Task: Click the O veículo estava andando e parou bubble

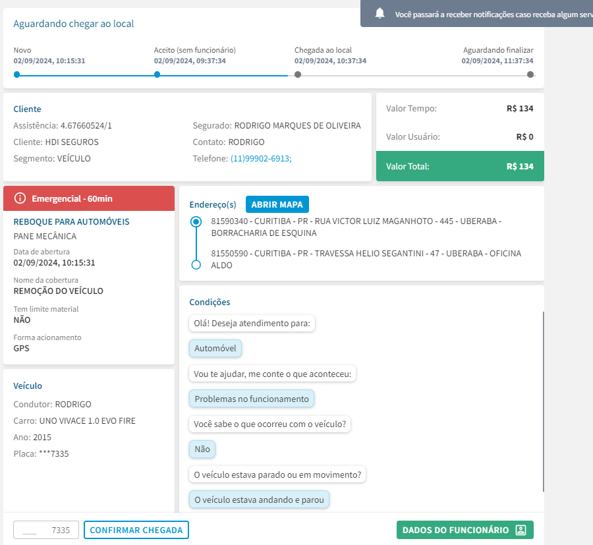Action: pyautogui.click(x=260, y=500)
